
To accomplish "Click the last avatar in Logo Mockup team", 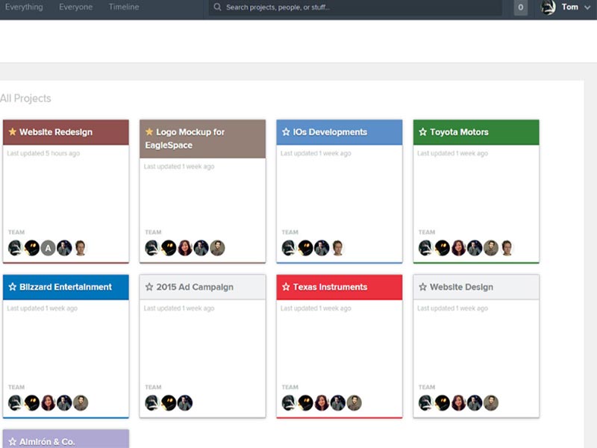I will (x=217, y=248).
